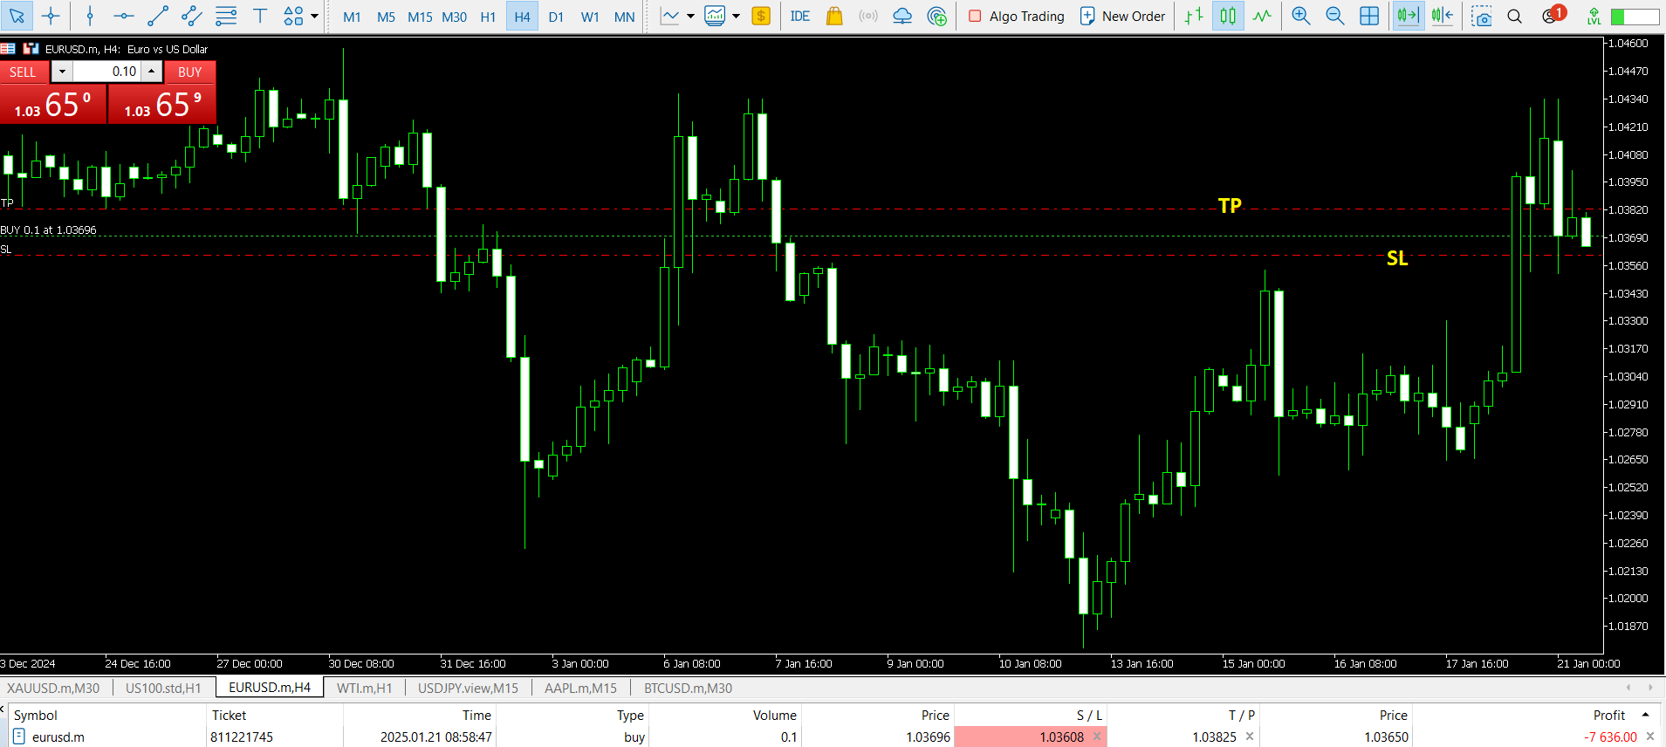The image size is (1666, 747).
Task: Open the indicators list dropdown arrow
Action: point(690,16)
